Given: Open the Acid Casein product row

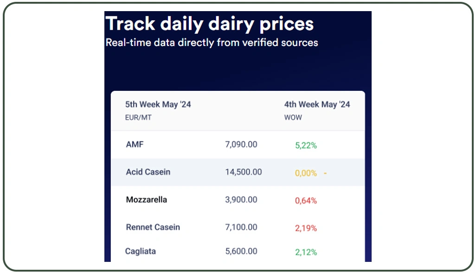Looking at the screenshot, I should pyautogui.click(x=148, y=172).
